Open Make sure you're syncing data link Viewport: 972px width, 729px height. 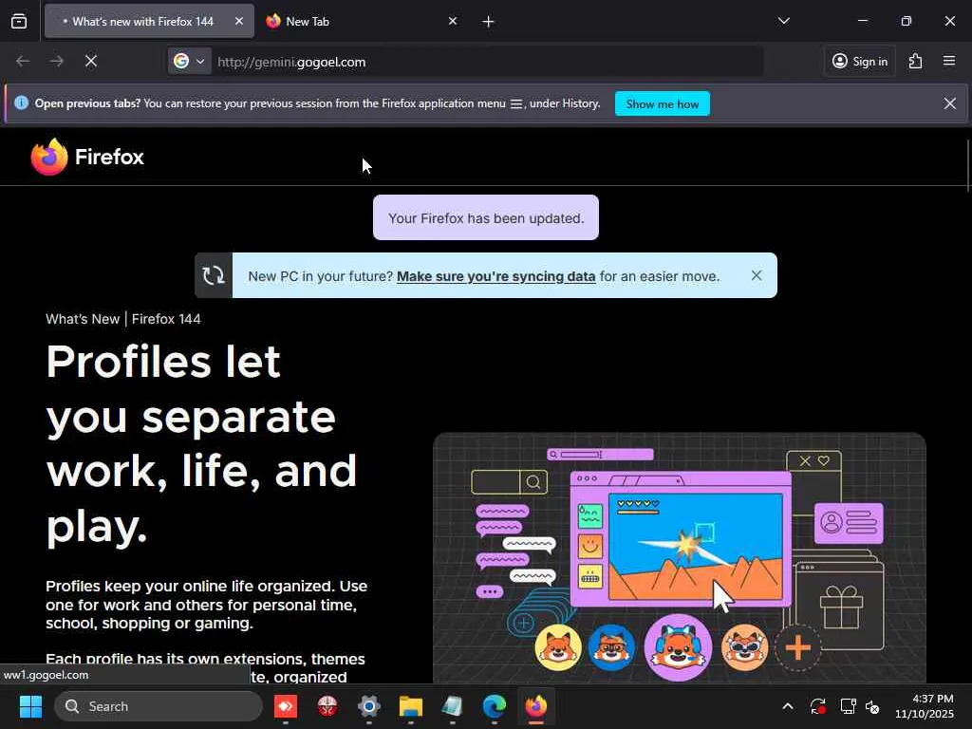click(x=495, y=276)
